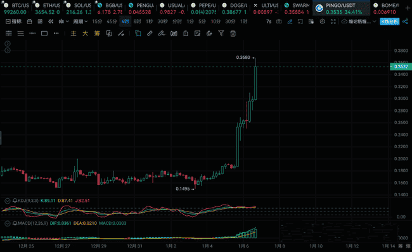Select the 15分 timeframe
This screenshot has height=252, width=412.
click(97, 22)
